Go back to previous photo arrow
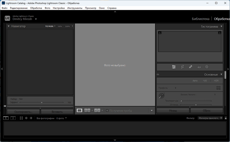Viewport: 230px width, 142px height. pos(26,118)
